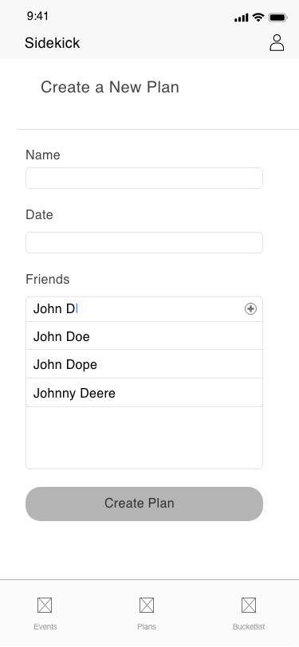Screen dimensions: 299x647
Task: Tap the battery indicator icon
Action: tap(278, 18)
